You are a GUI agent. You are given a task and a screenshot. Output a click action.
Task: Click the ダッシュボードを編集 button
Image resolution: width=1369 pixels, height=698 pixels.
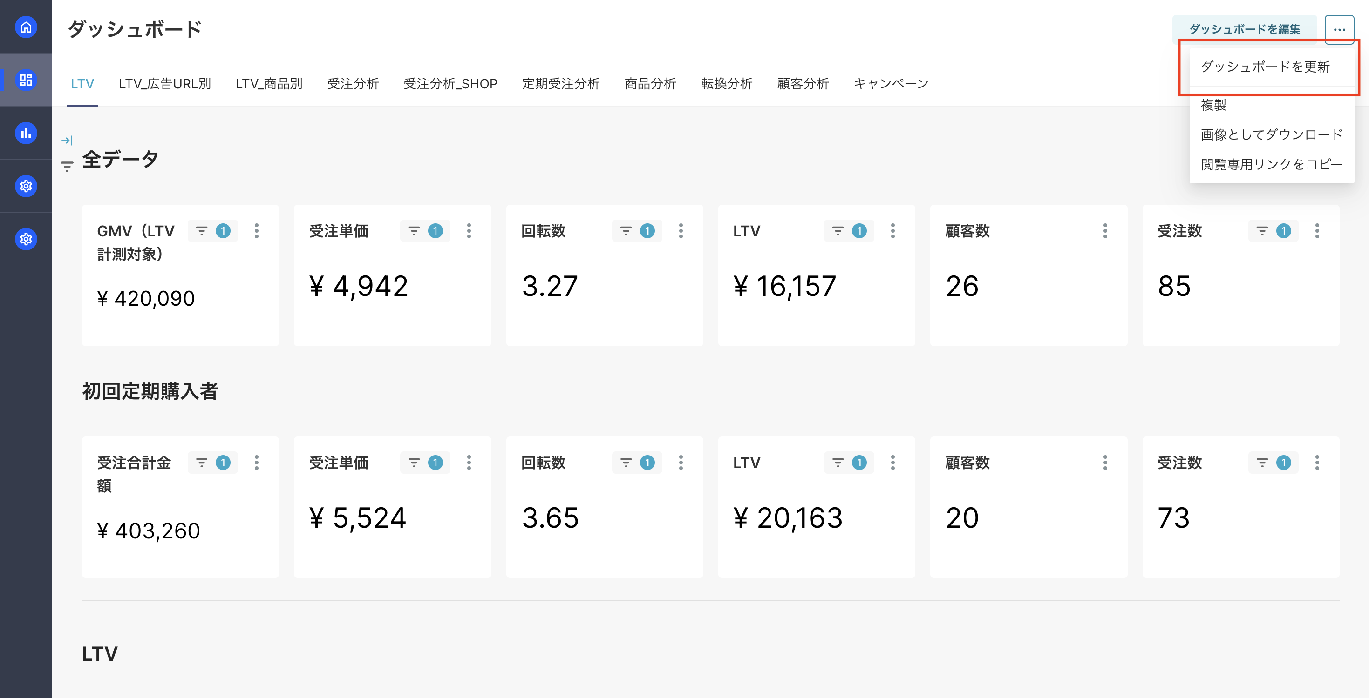1245,29
